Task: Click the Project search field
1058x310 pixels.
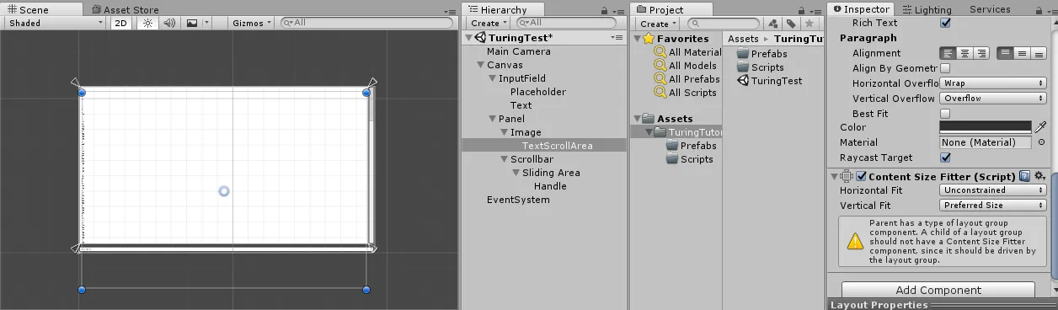Action: 723,23
